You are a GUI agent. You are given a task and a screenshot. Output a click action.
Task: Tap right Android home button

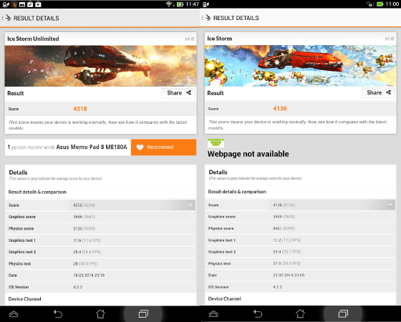(x=300, y=313)
